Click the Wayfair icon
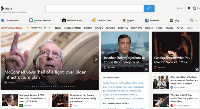200x109 pixels. tap(124, 20)
